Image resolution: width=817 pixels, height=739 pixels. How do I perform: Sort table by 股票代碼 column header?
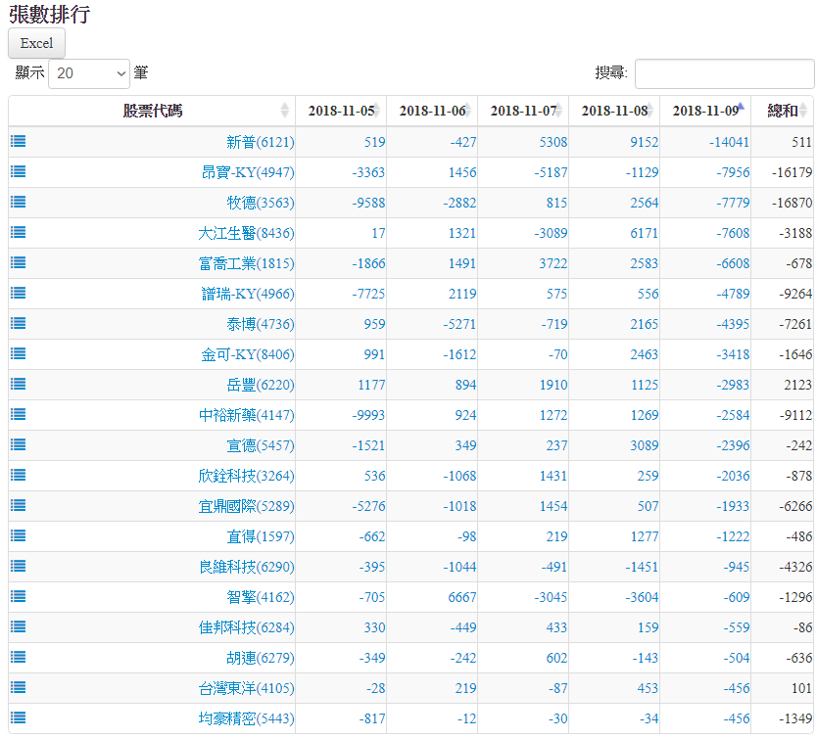[152, 111]
